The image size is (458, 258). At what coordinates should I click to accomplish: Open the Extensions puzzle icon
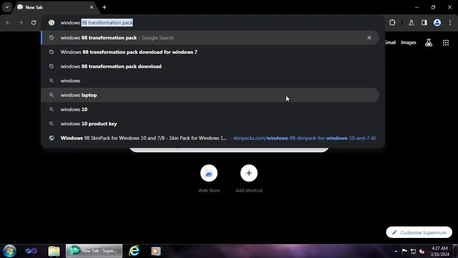(x=393, y=23)
